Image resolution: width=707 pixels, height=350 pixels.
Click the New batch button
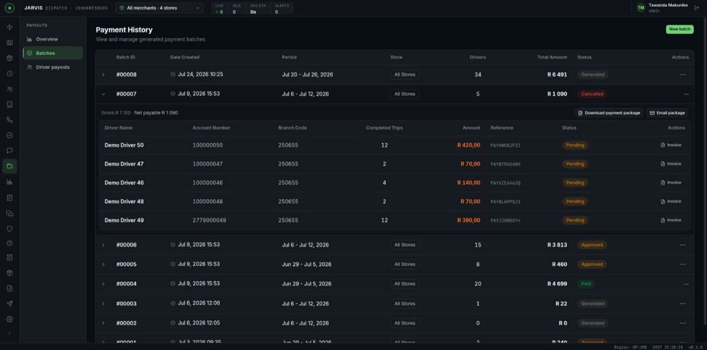coord(679,29)
